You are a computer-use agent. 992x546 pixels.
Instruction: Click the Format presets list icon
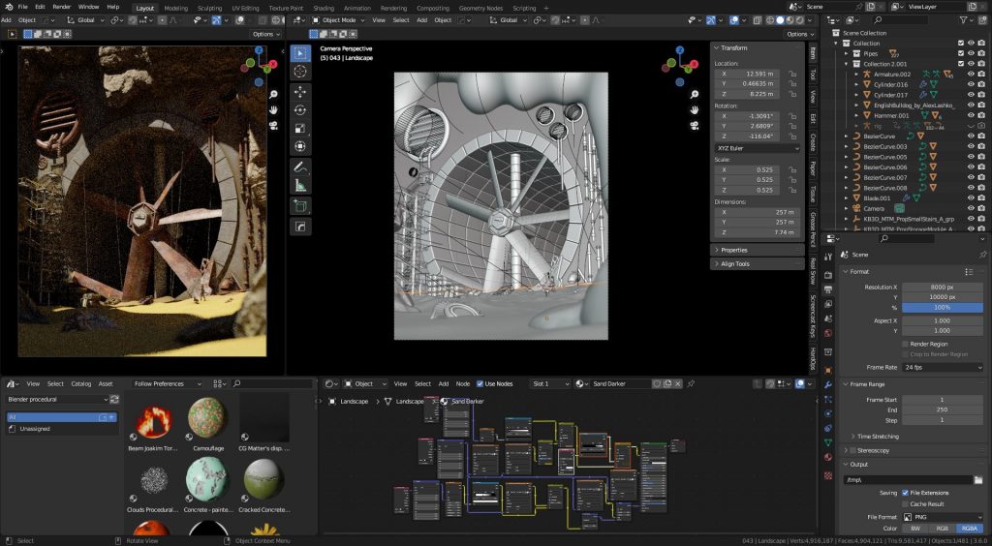969,272
